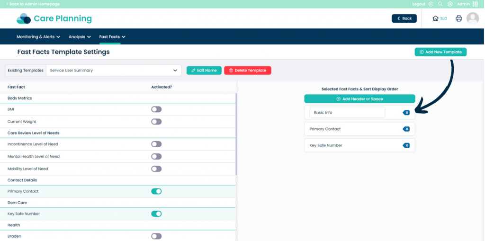
Task: Remove Basic Info header with X icon
Action: (x=406, y=113)
